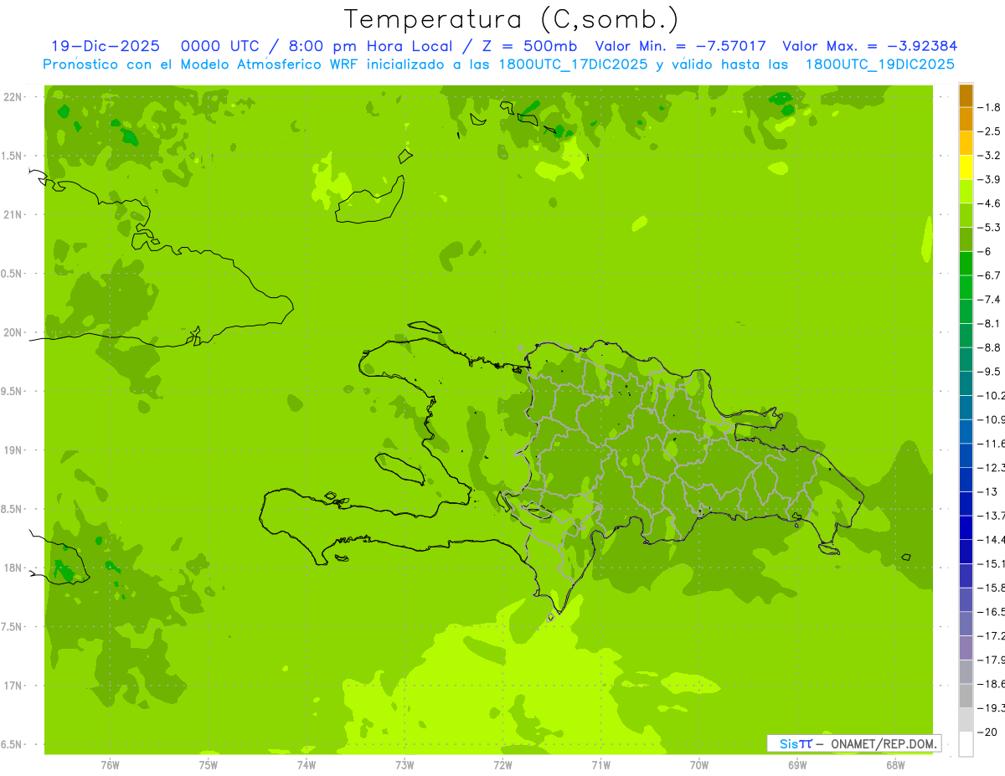The height and width of the screenshot is (776, 1005).
Task: Click the "69W" longitude label
Action: click(x=796, y=765)
